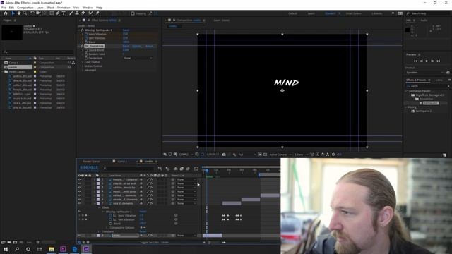Toggle Blend stopwatch in Effect Controls
The image size is (452, 254).
coord(86,42)
